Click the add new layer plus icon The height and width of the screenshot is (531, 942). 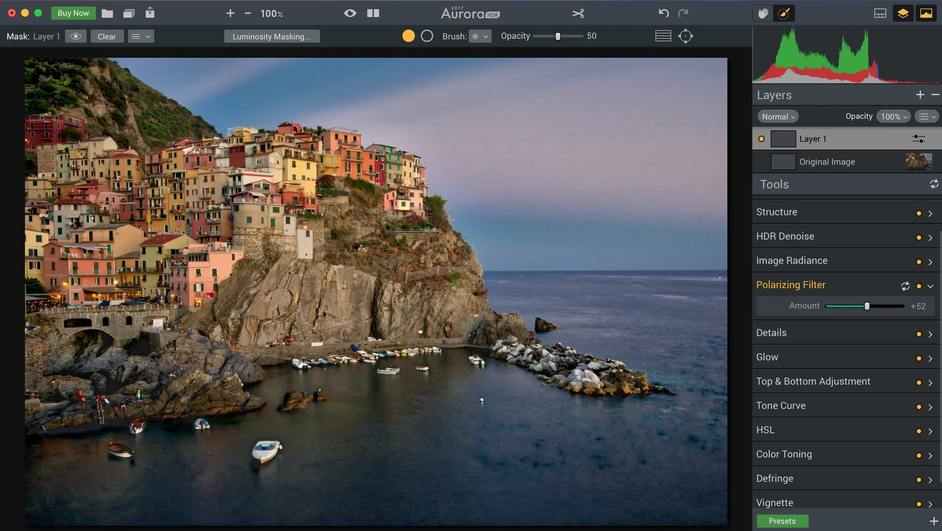click(x=920, y=95)
